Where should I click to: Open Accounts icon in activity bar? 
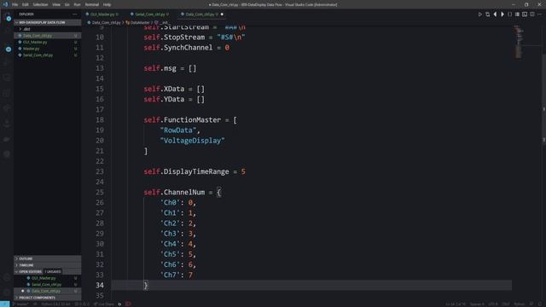[x=7, y=277]
